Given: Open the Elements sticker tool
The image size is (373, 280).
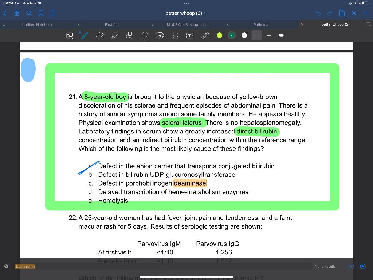Looking at the screenshot, I should [x=160, y=35].
